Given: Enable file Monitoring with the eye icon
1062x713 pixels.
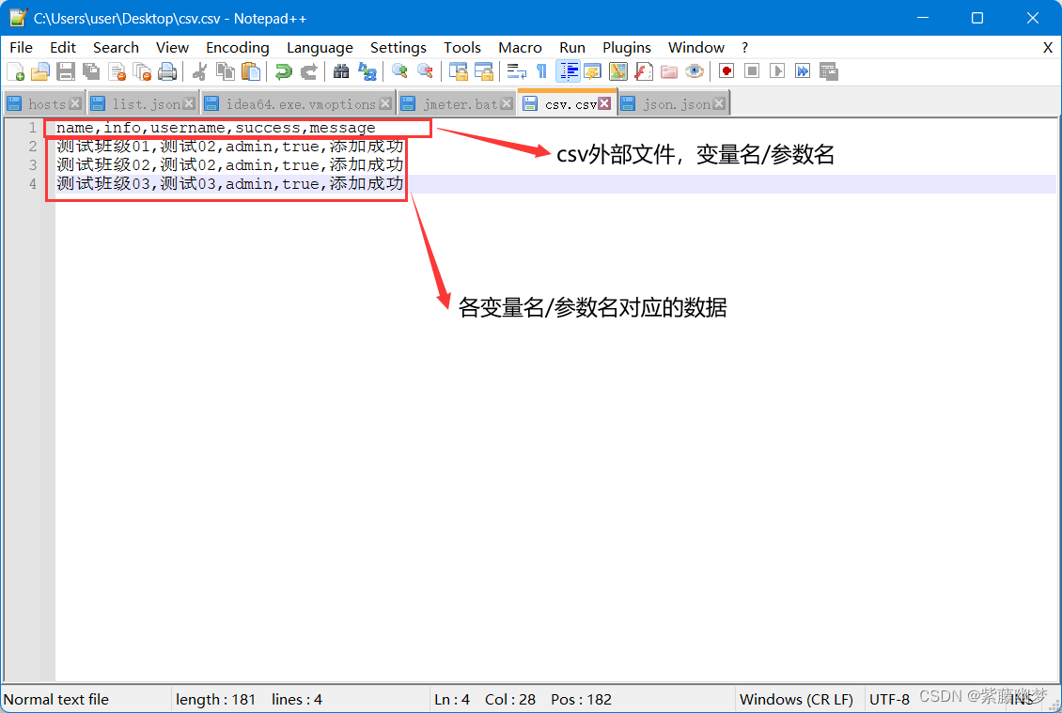Looking at the screenshot, I should pyautogui.click(x=695, y=71).
